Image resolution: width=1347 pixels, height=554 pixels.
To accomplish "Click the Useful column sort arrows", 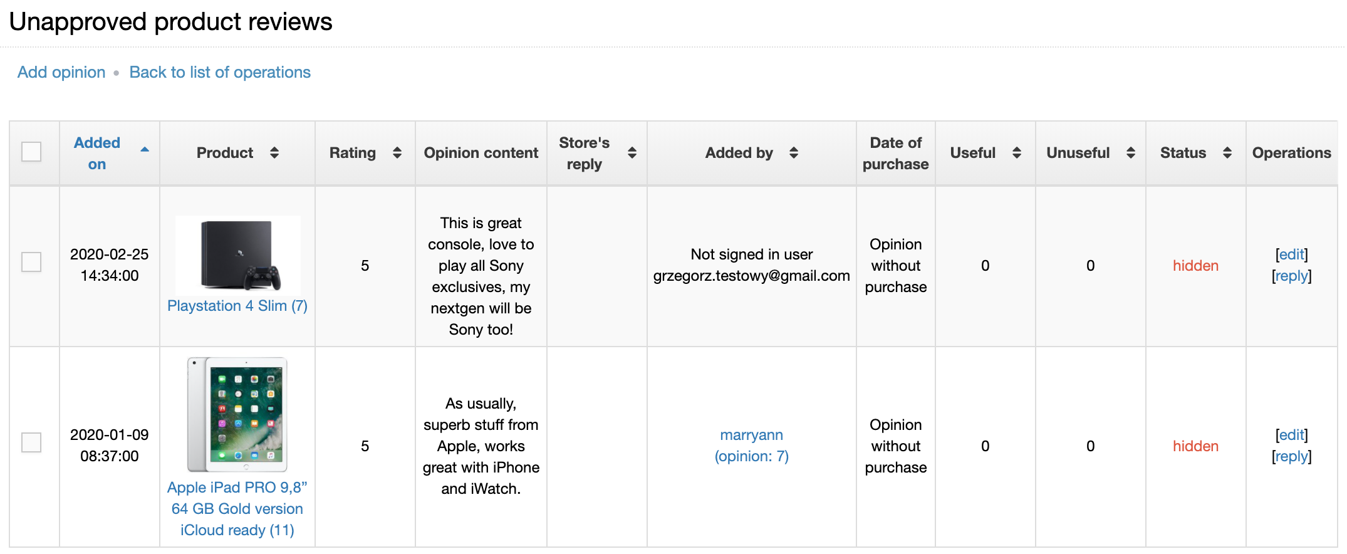I will (x=1017, y=153).
